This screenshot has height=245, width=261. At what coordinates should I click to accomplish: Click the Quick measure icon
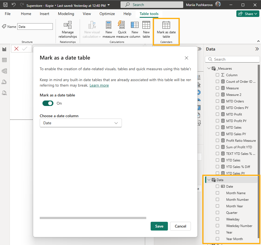tap(122, 25)
